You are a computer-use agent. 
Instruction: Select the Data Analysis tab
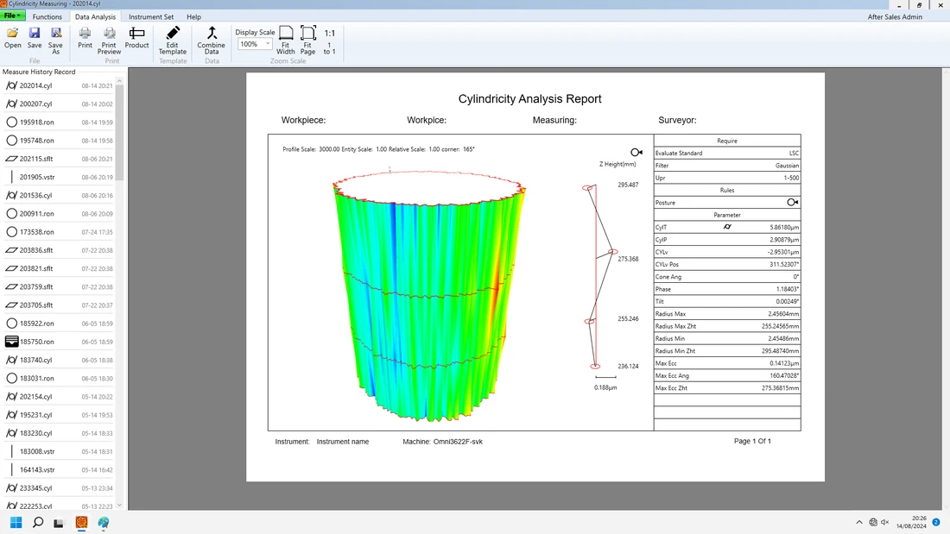(95, 17)
